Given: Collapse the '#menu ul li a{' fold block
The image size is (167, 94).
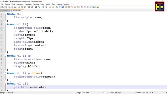Looking at the screenshot, I should (x=5, y=56).
